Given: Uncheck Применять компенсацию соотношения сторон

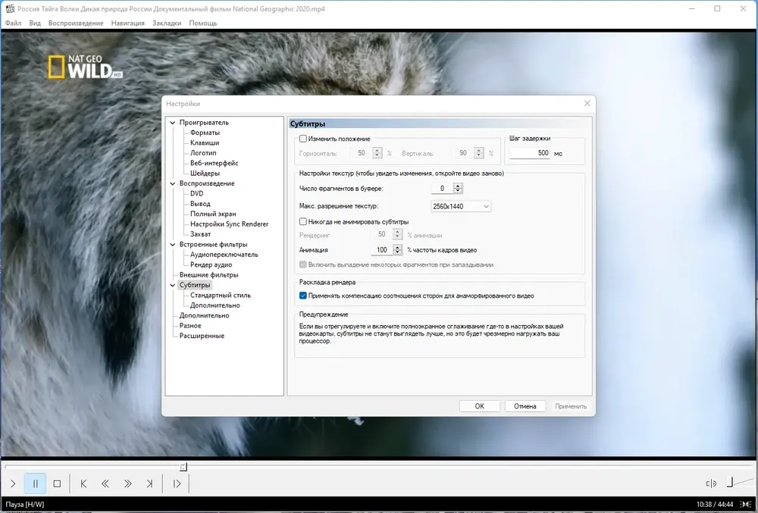Looking at the screenshot, I should [303, 296].
